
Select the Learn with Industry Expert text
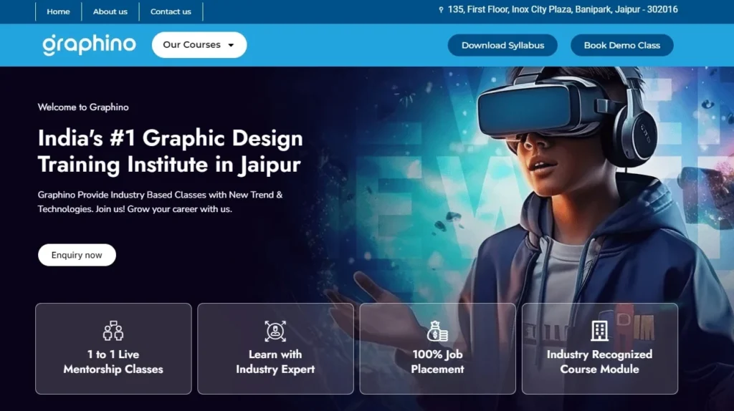pos(275,362)
